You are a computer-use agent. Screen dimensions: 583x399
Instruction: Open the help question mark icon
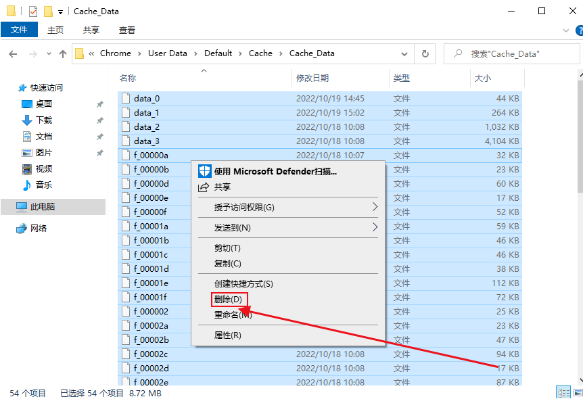click(x=580, y=30)
